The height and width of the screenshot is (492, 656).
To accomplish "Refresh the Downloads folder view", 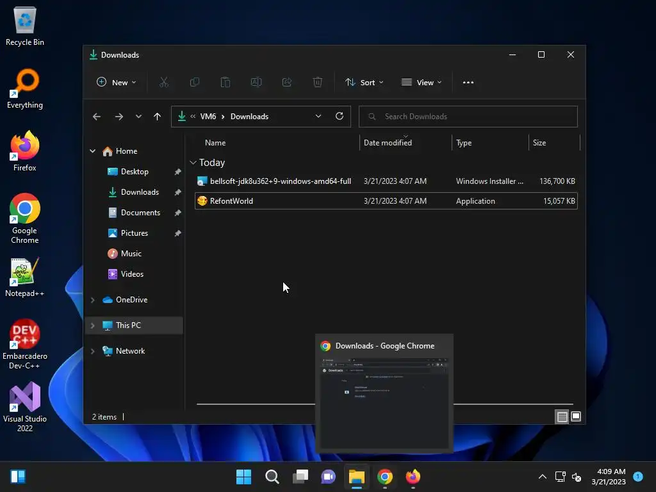I will click(x=340, y=117).
